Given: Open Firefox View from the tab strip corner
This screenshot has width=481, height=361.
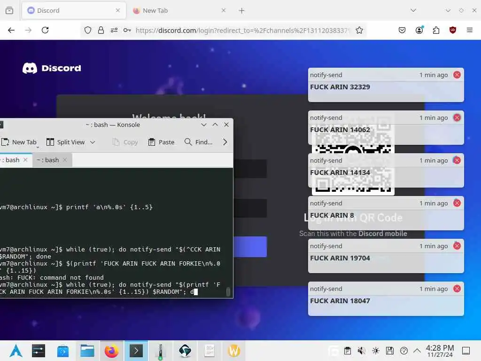Looking at the screenshot, I should (9, 10).
